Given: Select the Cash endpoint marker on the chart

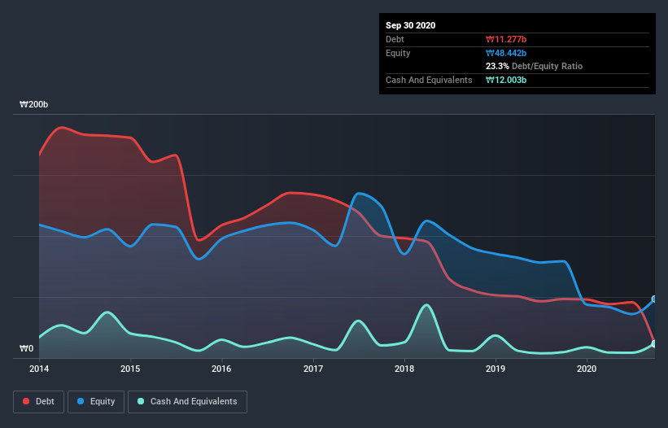Looking at the screenshot, I should [x=654, y=343].
